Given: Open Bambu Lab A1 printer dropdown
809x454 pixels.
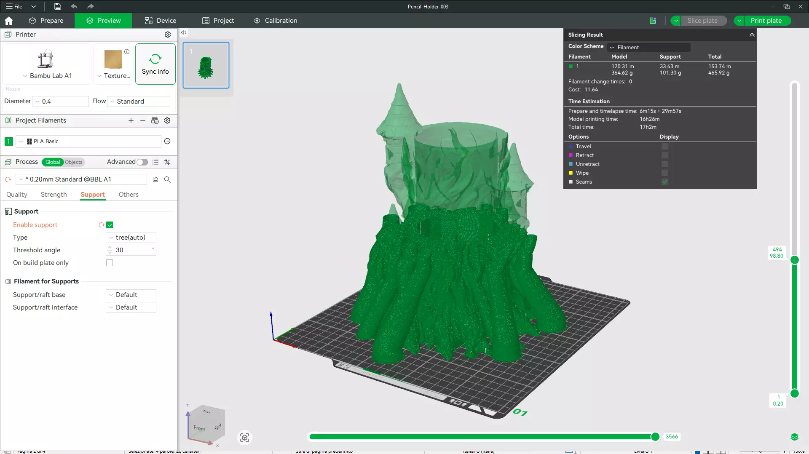Looking at the screenshot, I should click(47, 76).
